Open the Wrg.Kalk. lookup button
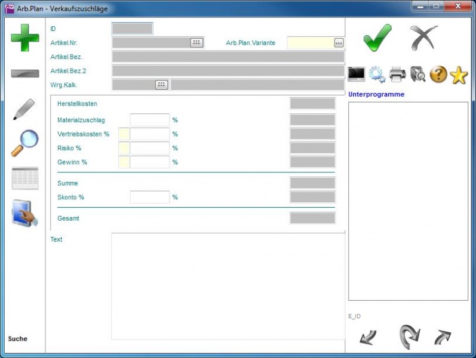The width and height of the screenshot is (476, 358). tap(161, 85)
